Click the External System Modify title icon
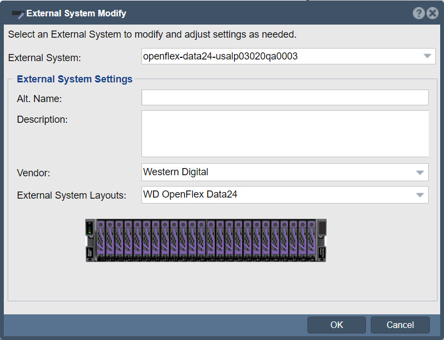This screenshot has height=340, width=444. pyautogui.click(x=18, y=14)
